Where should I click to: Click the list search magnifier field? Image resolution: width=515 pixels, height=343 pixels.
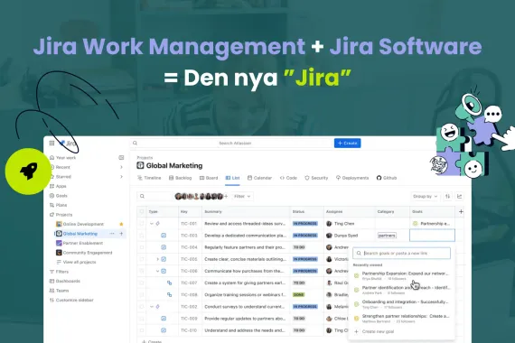tap(154, 196)
